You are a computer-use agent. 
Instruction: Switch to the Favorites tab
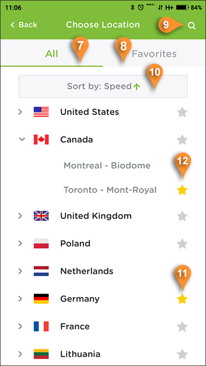coord(154,54)
